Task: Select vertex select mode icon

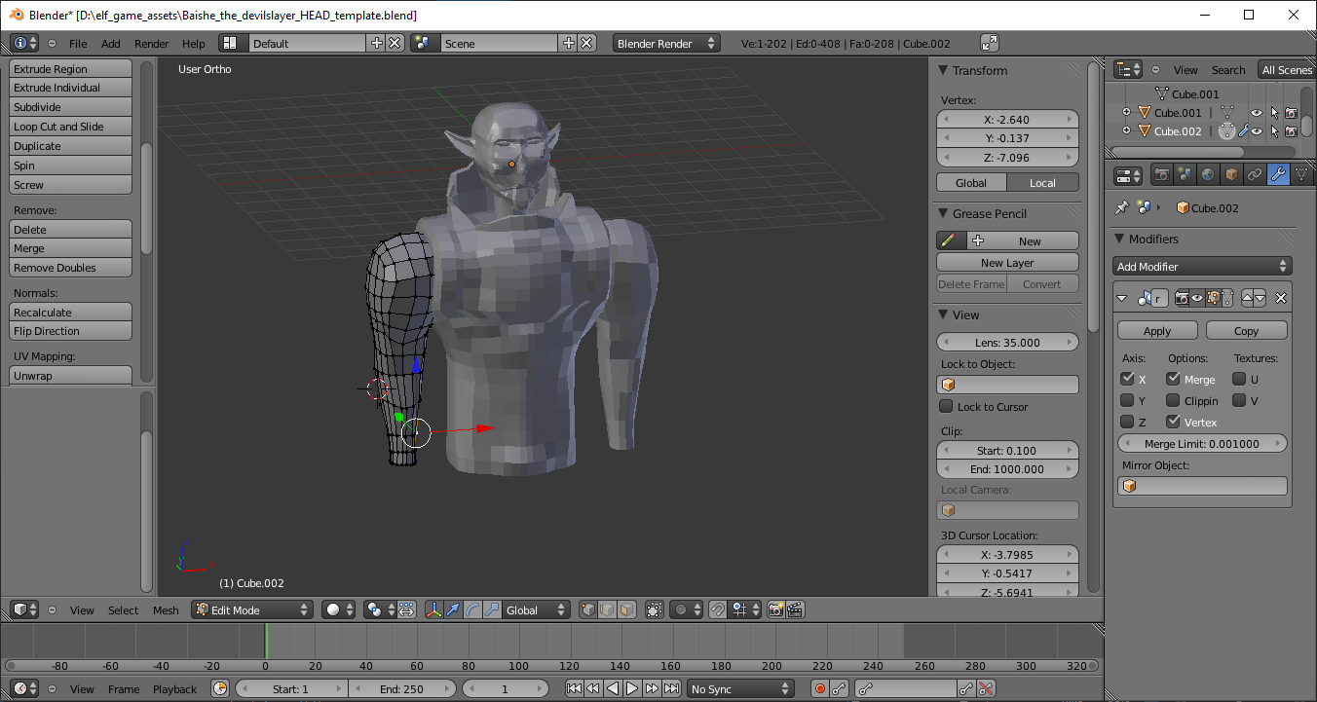Action: tap(587, 610)
